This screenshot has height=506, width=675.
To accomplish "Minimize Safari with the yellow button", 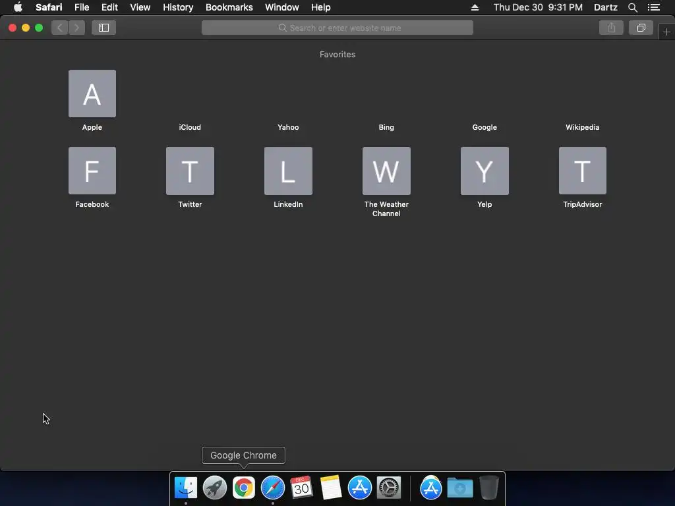I will (x=26, y=28).
